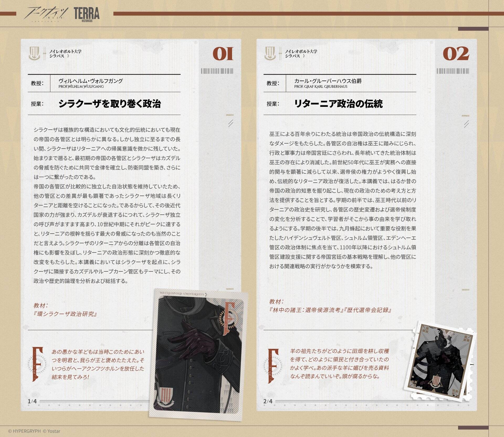Expand シラバス chevron on card 02
The image size is (504, 437).
pos(304,56)
